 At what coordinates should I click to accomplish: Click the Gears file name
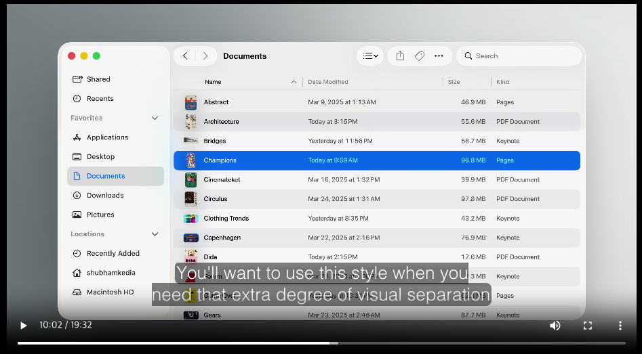(212, 315)
